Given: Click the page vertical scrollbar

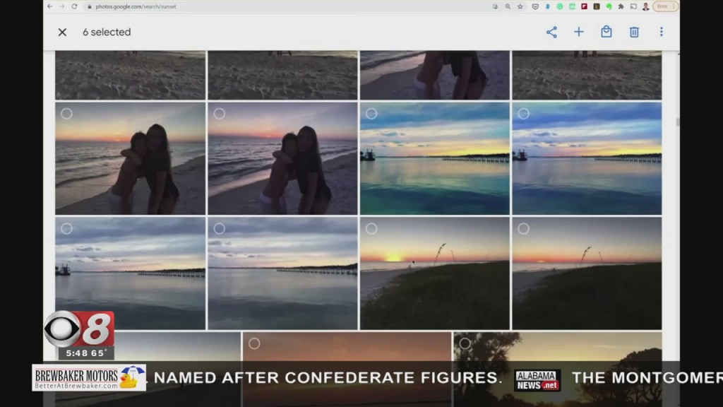Looking at the screenshot, I should (x=678, y=122).
